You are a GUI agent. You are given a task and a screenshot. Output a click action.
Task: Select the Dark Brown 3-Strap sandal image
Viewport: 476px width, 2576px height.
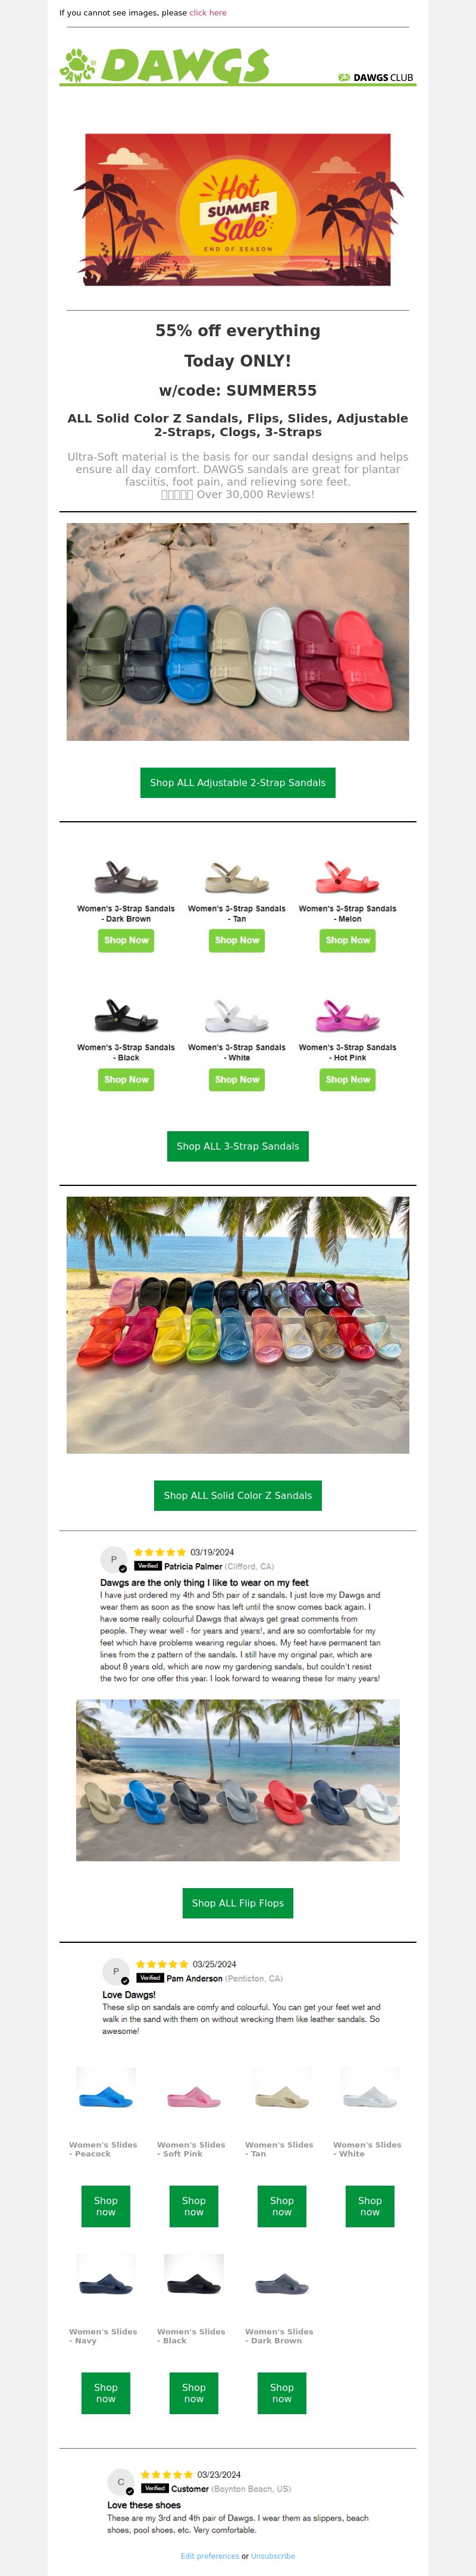pos(126,877)
